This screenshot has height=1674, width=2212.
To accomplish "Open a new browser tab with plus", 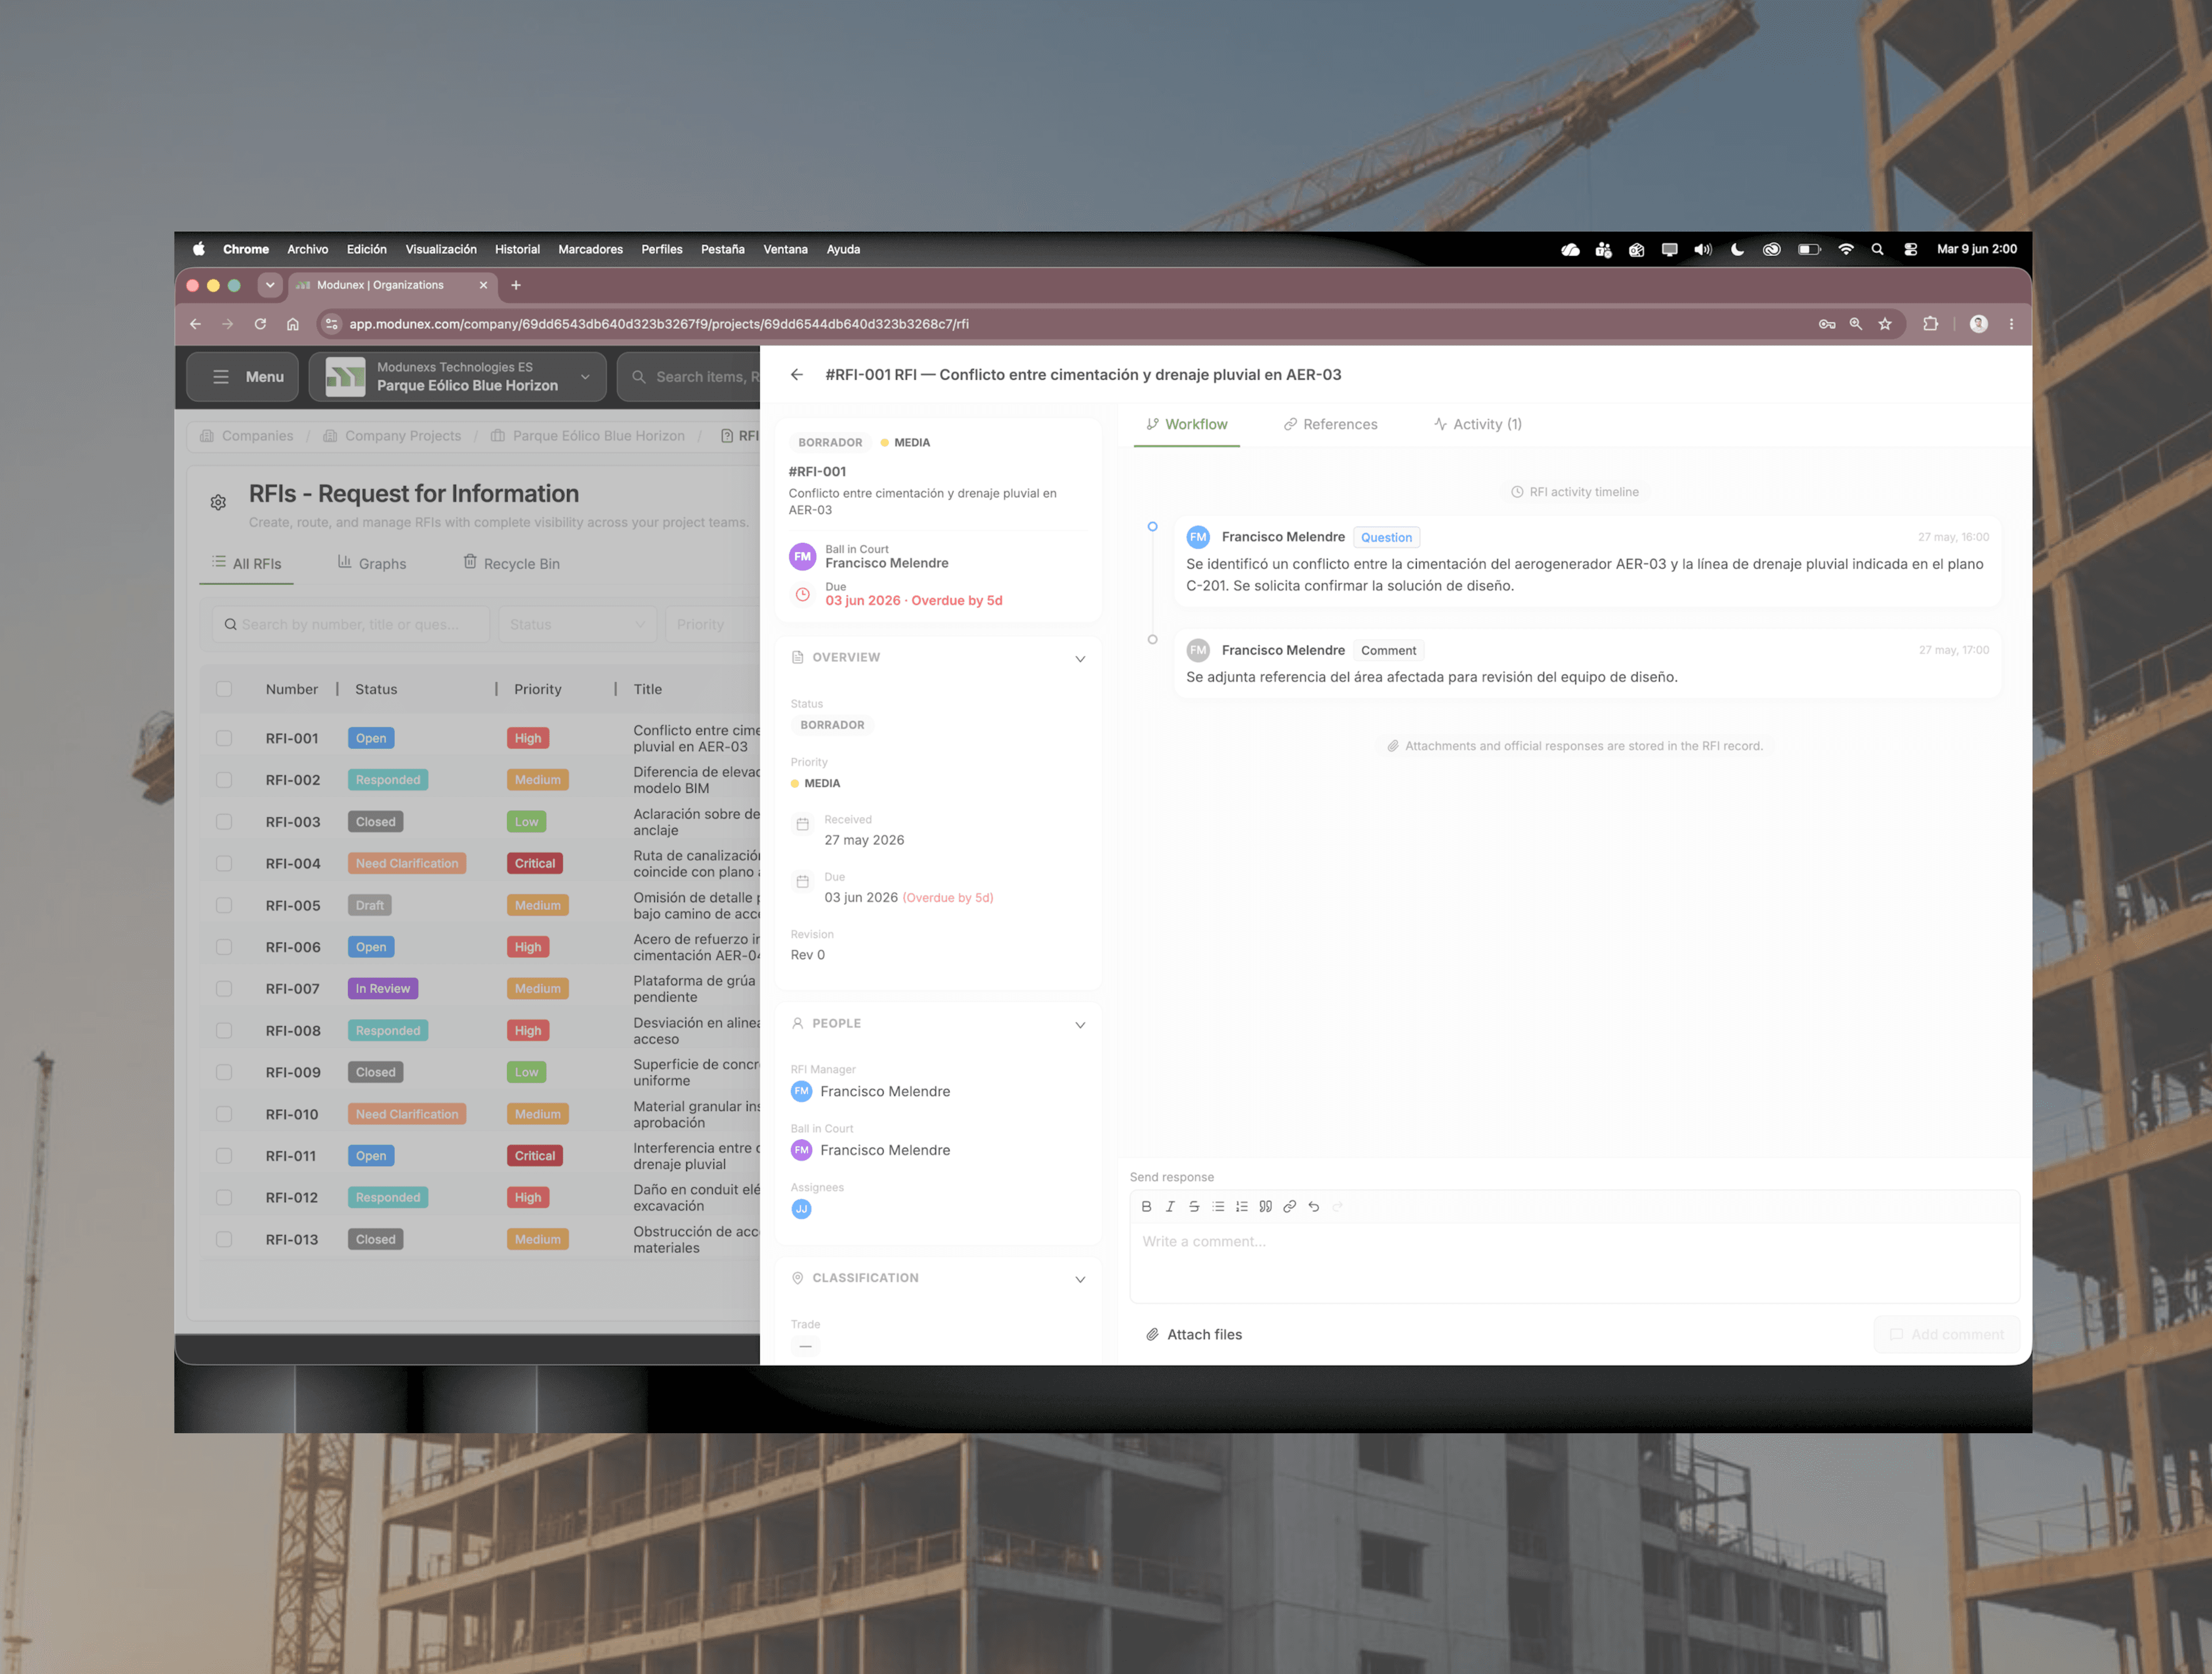I will pyautogui.click(x=516, y=285).
